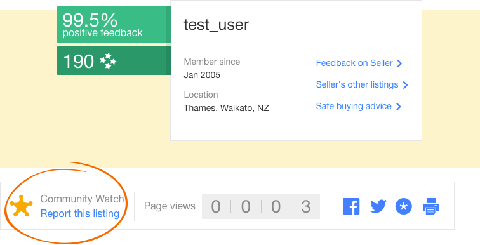Report this listing

tap(79, 213)
